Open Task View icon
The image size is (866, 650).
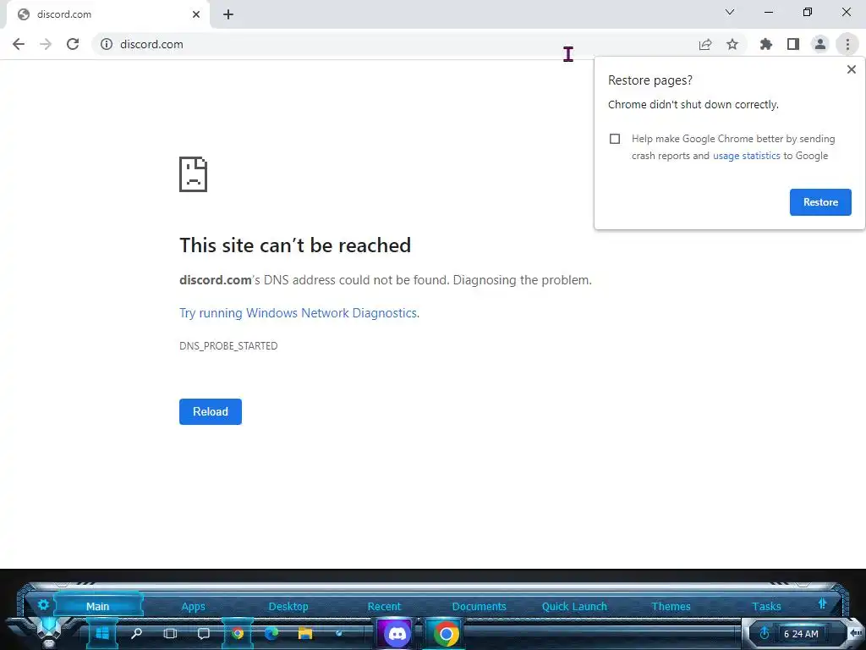pos(170,633)
